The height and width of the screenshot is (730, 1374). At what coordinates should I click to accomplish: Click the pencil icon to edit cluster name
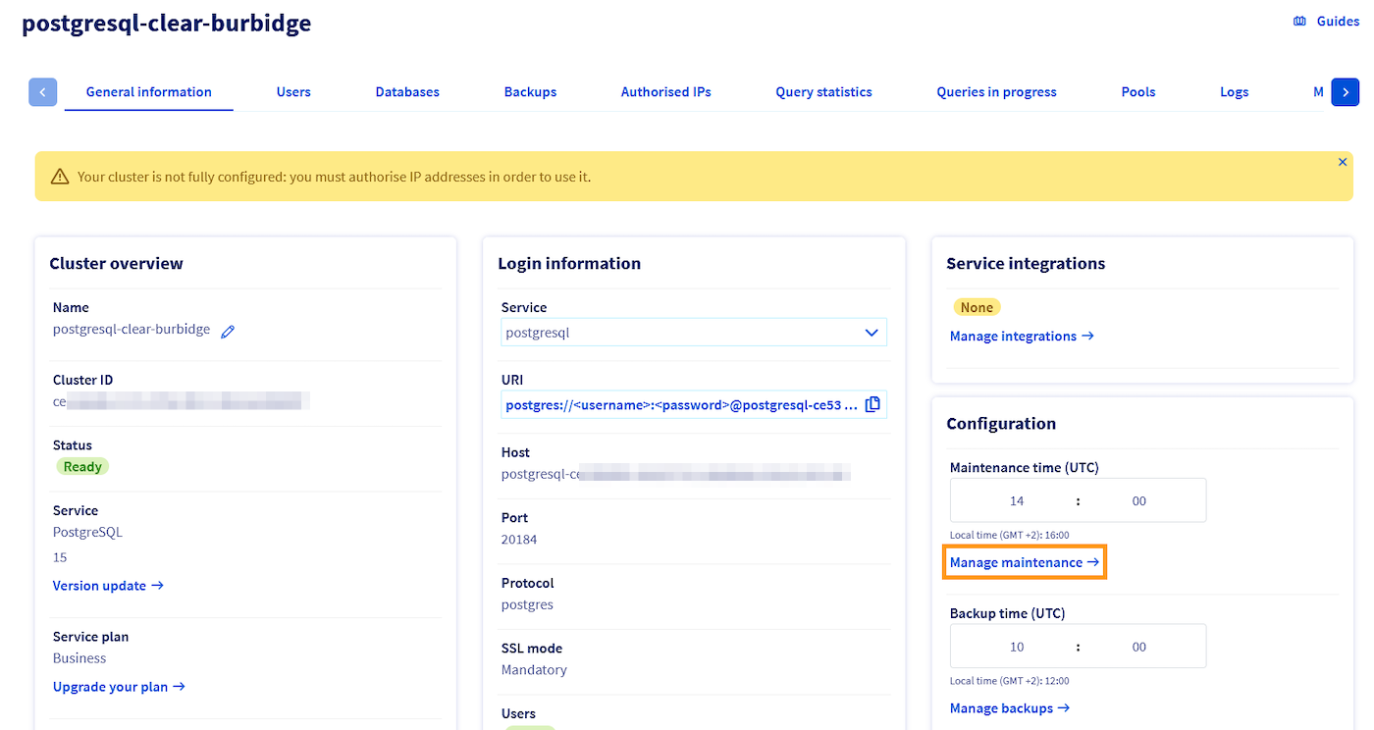coord(228,332)
